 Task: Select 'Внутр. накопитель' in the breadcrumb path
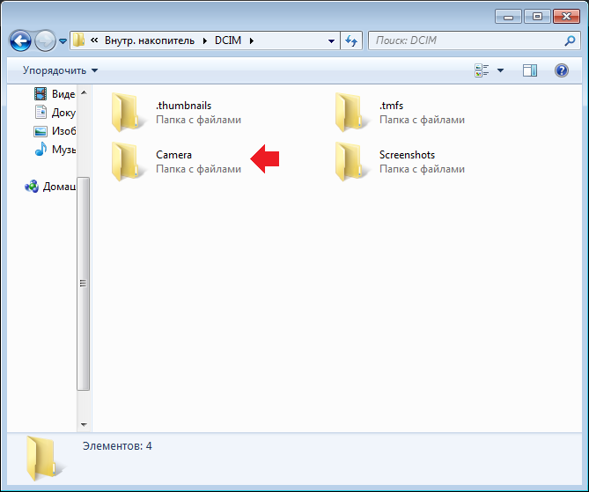150,40
